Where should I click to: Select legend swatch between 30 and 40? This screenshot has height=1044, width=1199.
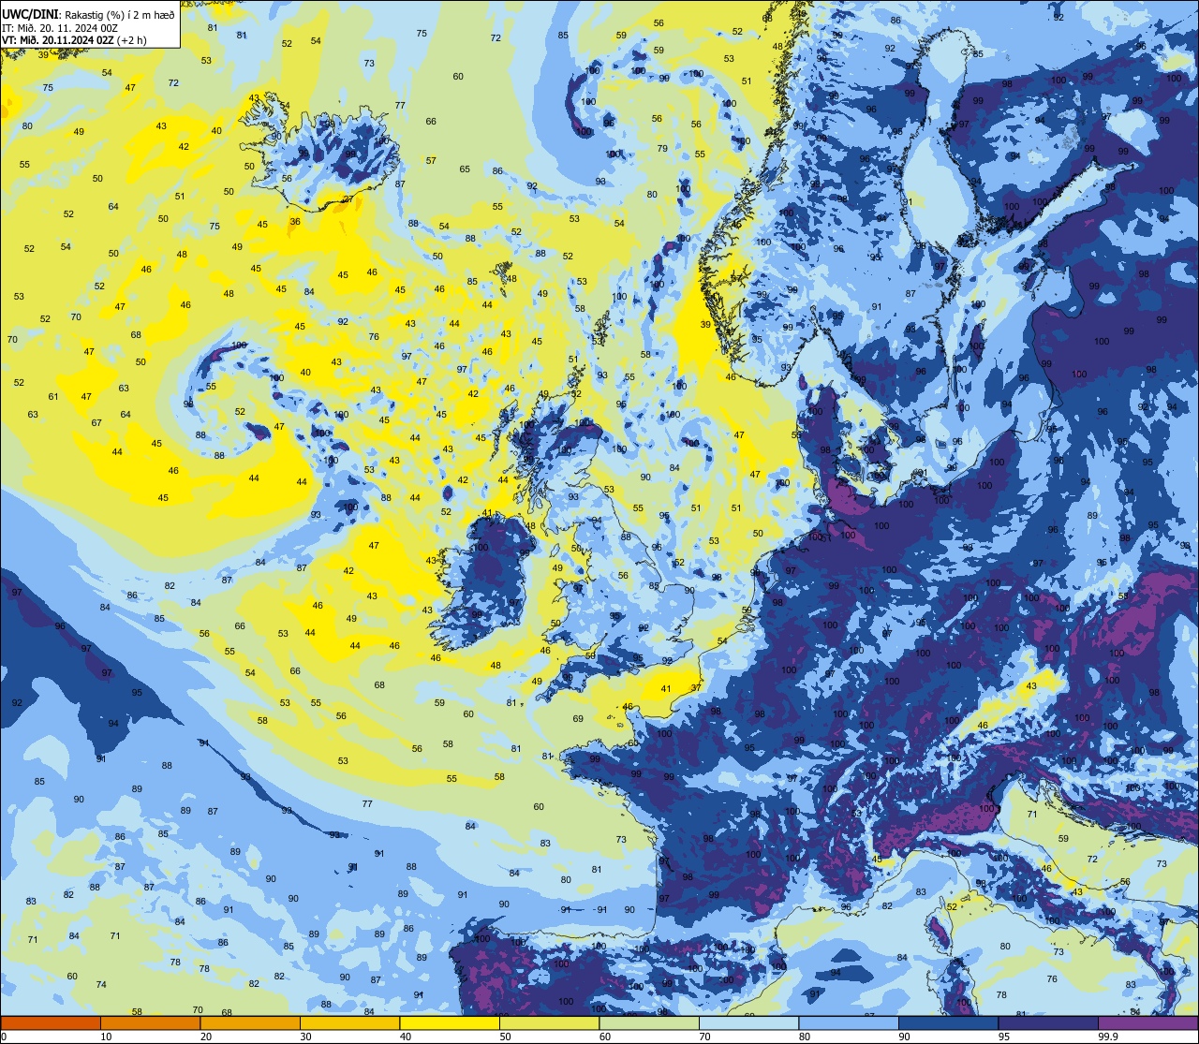349,1022
